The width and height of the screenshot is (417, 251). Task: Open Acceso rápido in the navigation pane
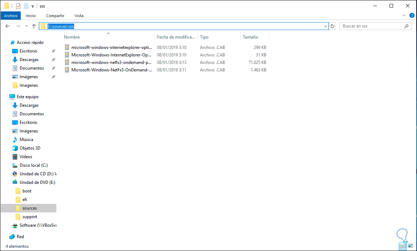click(x=30, y=42)
